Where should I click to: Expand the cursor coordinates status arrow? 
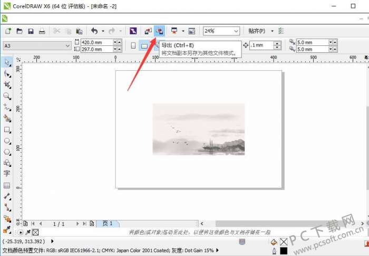52,241
